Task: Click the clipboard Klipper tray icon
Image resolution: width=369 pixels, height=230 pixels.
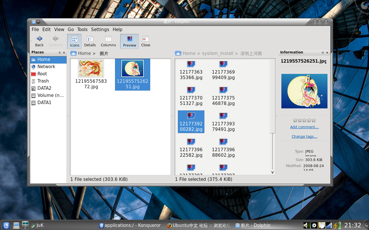Action: [321, 225]
